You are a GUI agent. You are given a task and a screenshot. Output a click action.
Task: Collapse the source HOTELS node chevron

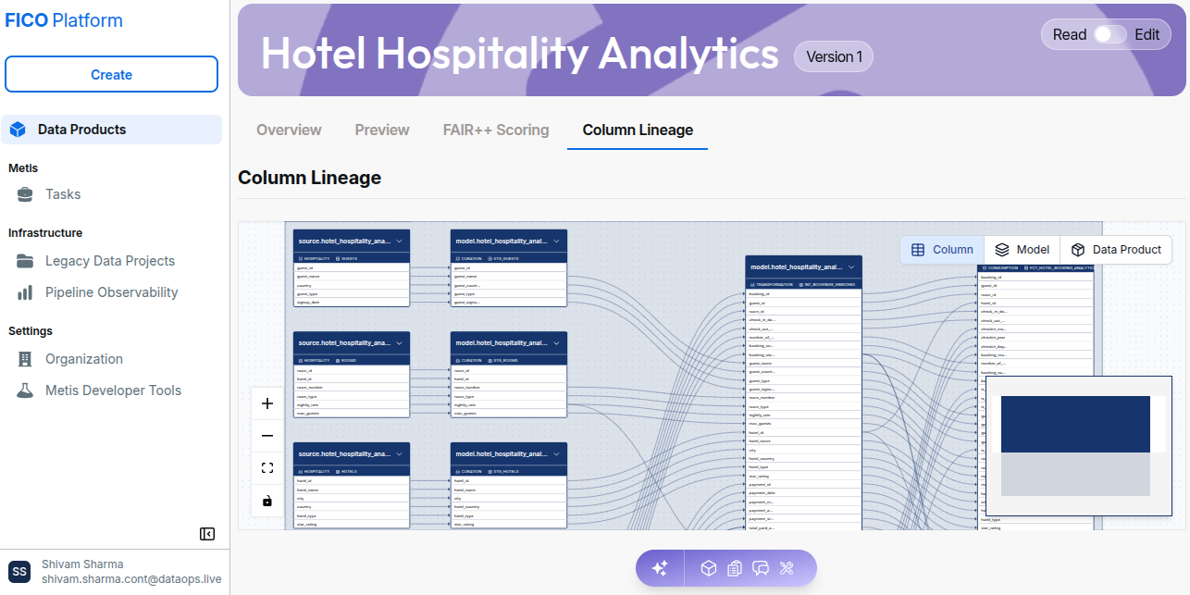coord(400,453)
